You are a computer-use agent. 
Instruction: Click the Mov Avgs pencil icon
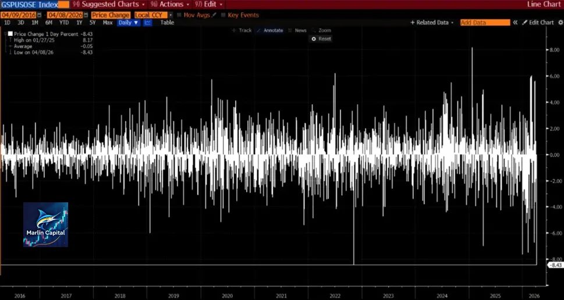pyautogui.click(x=214, y=15)
